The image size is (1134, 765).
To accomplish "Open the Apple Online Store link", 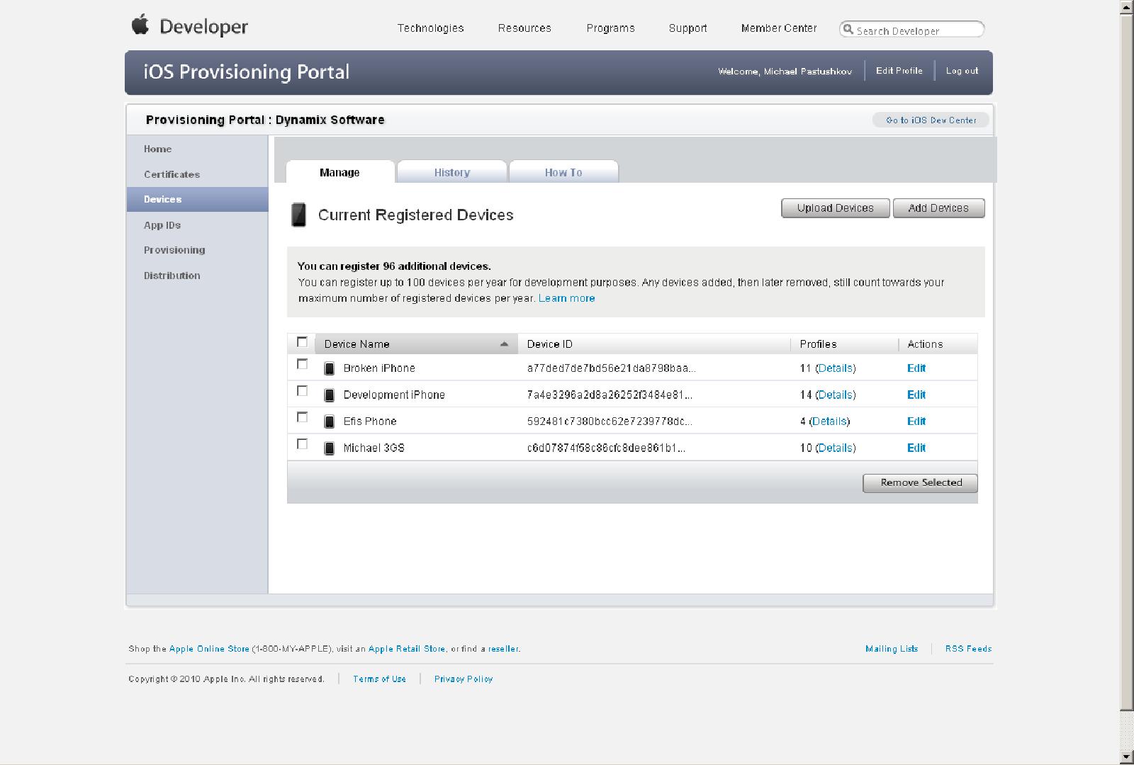I will click(209, 649).
